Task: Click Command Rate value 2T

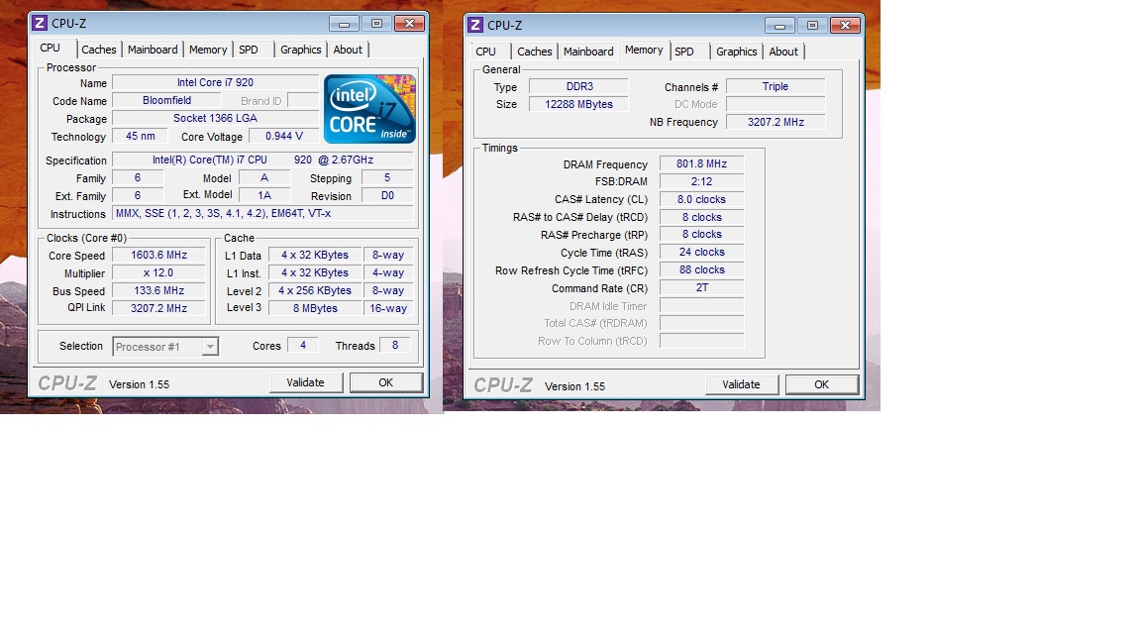Action: [701, 287]
